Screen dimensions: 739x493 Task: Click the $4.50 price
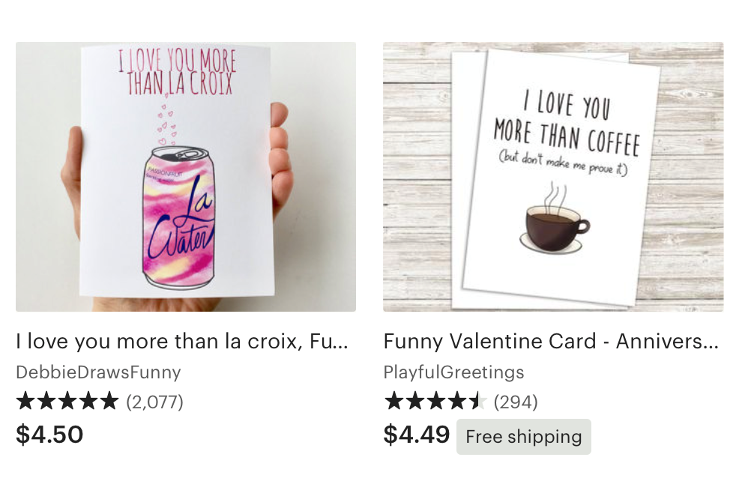[49, 435]
